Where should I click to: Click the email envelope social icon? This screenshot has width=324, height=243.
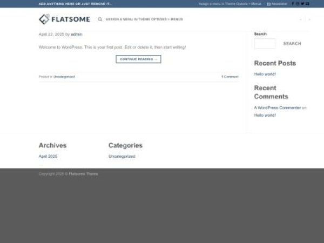pyautogui.click(x=307, y=4)
